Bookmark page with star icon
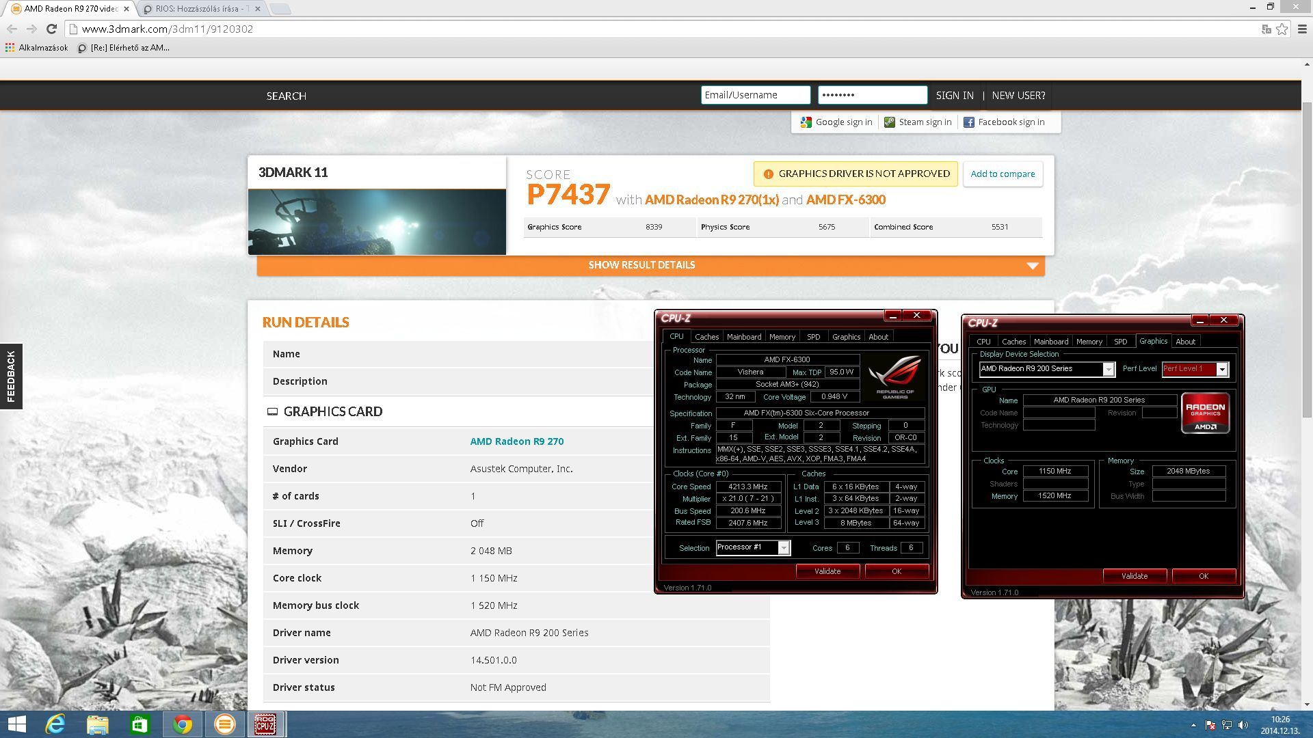The image size is (1313, 738). [x=1282, y=29]
